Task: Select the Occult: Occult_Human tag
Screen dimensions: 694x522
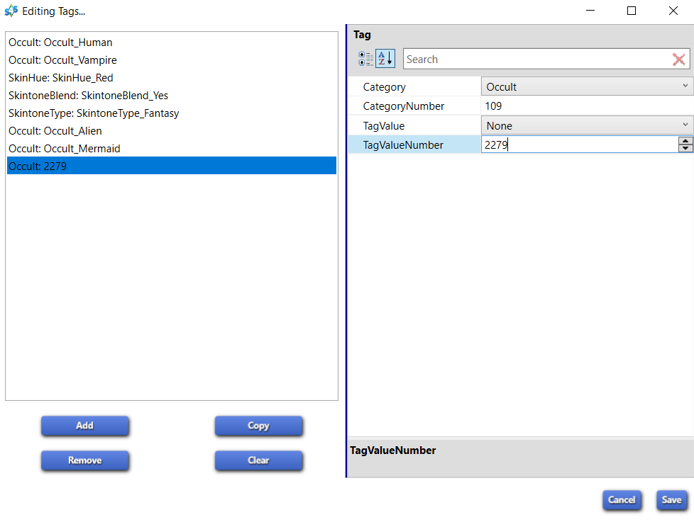Action: (x=172, y=42)
